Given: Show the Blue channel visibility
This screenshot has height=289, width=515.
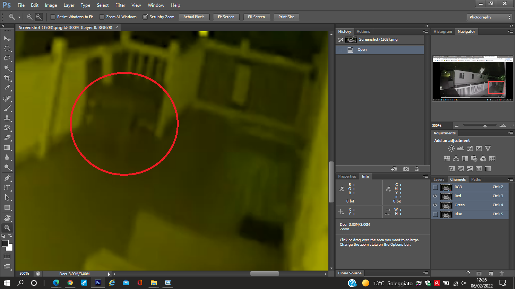Looking at the screenshot, I should (x=435, y=214).
